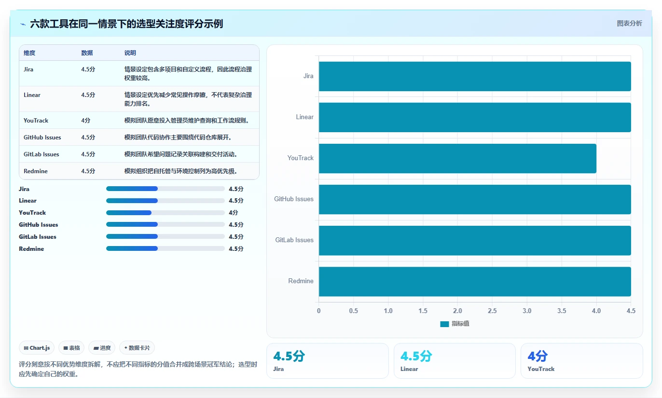Select the 数据卡片 tag chip

point(137,348)
